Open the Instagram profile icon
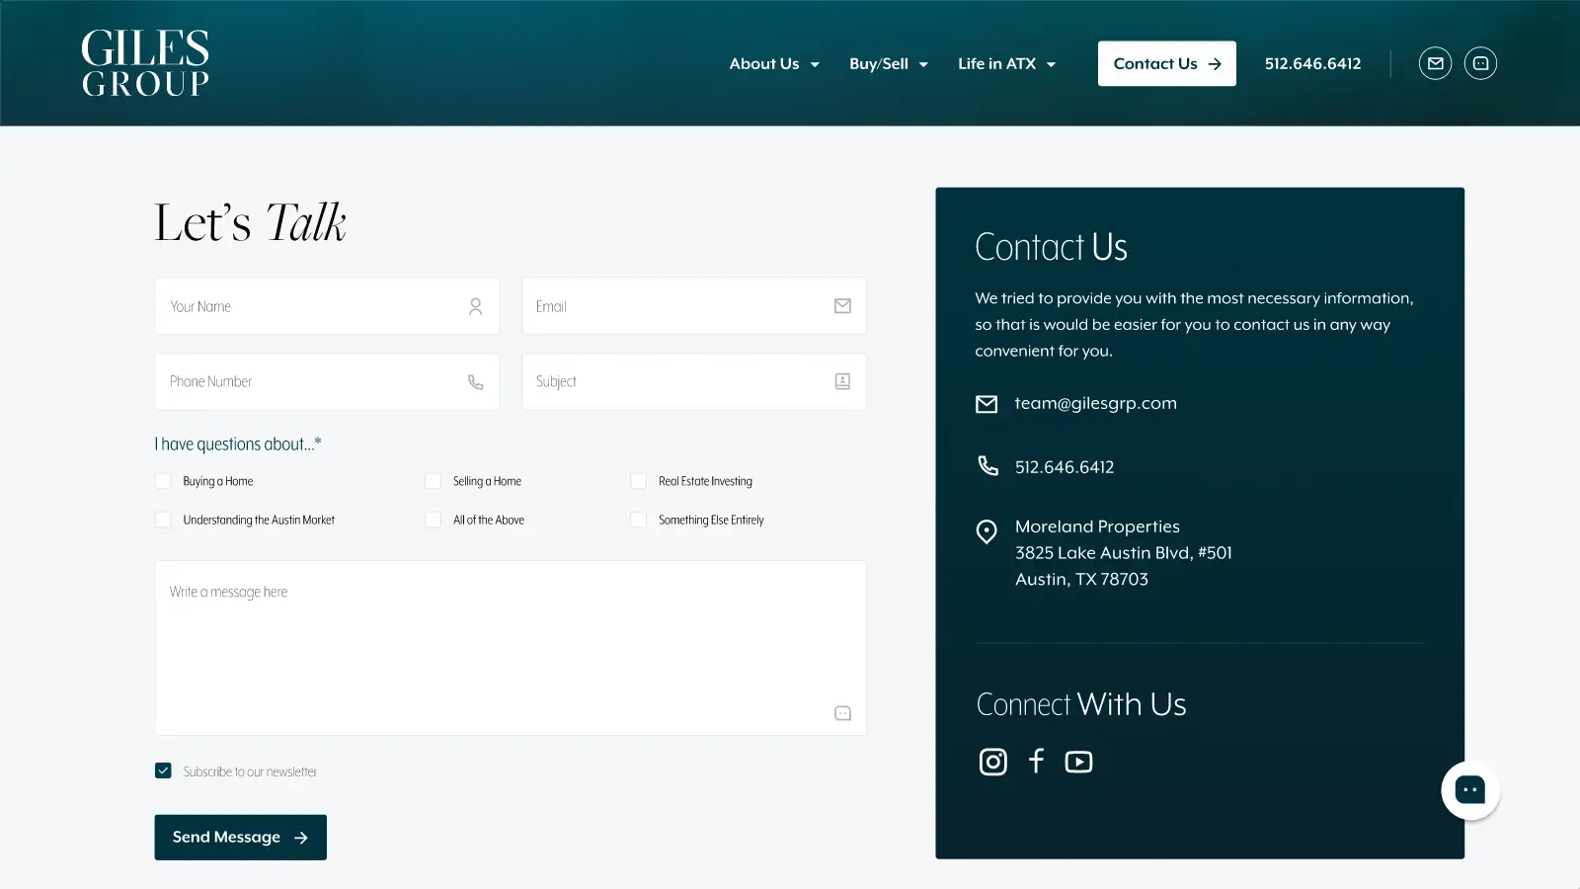 click(x=992, y=762)
